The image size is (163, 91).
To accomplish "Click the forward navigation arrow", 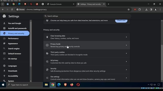I will click(x=7, y=10).
